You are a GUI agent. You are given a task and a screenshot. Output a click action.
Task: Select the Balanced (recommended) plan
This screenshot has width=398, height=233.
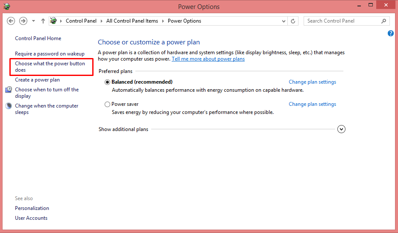(x=107, y=82)
